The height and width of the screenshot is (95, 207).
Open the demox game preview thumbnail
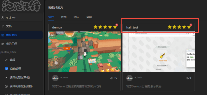(x=85, y=52)
